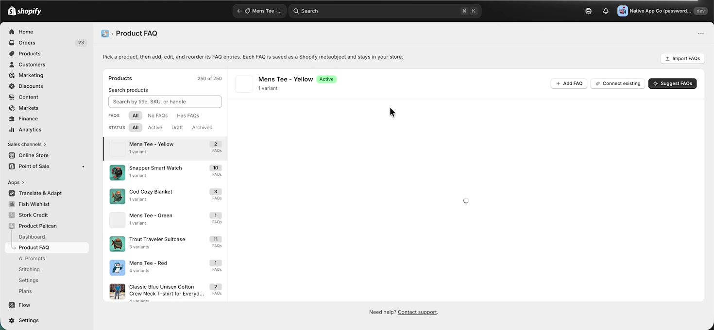Filter status by Archived
Screen dimensions: 714x330
[x=202, y=128]
